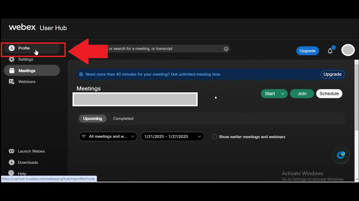Open the date range dropdown 1/21/2025 - 1/27/2025
This screenshot has width=359, height=201.
coord(172,136)
